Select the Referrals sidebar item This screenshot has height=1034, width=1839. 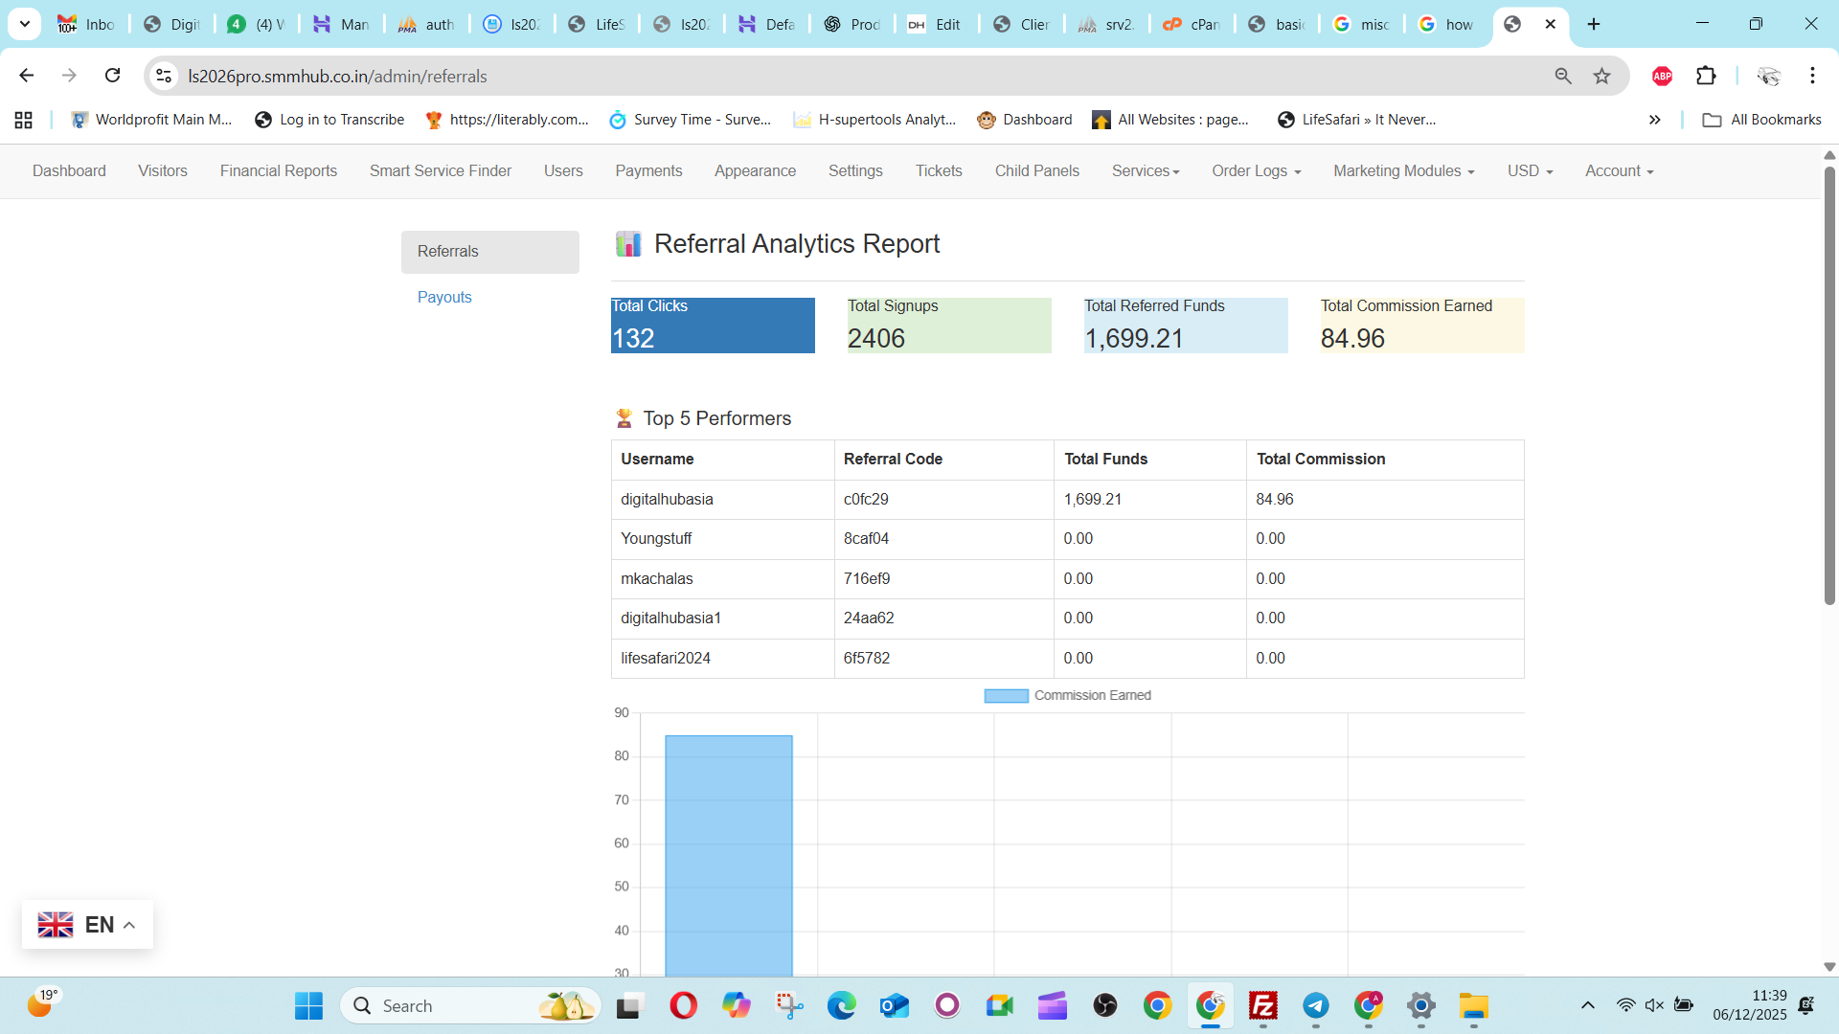click(x=489, y=252)
